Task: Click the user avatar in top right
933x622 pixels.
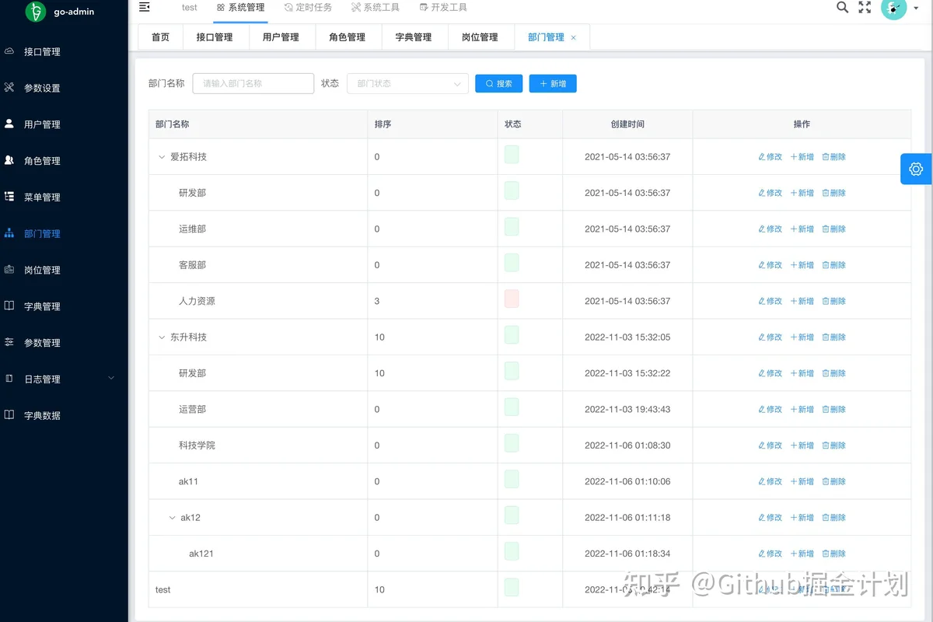Action: pos(893,9)
